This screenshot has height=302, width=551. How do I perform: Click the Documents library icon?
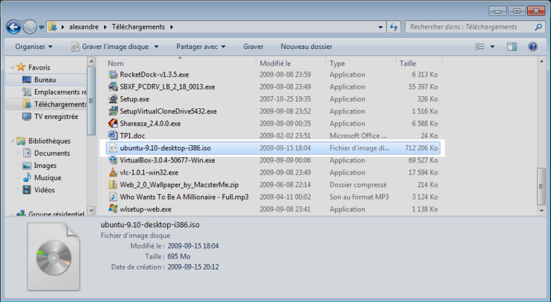point(27,153)
